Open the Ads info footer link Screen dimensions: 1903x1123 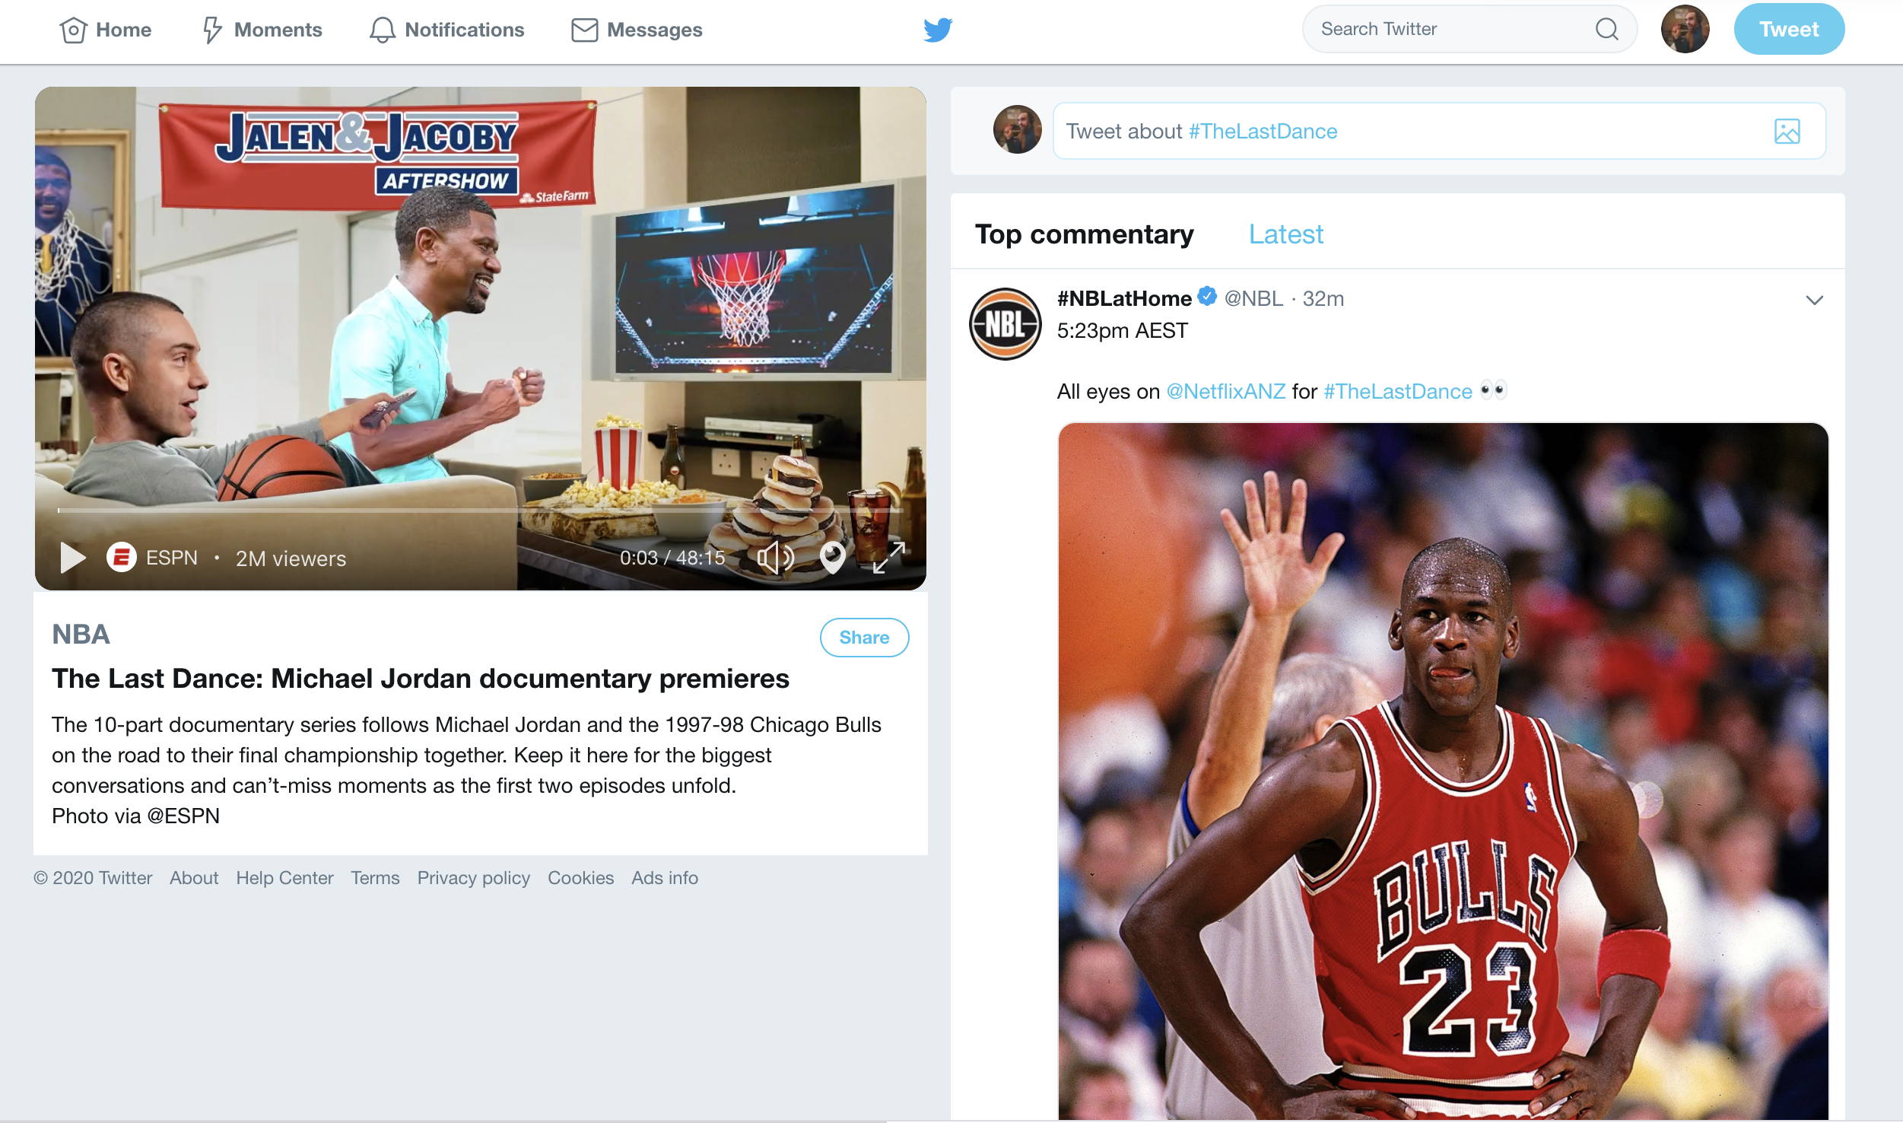pyautogui.click(x=665, y=878)
